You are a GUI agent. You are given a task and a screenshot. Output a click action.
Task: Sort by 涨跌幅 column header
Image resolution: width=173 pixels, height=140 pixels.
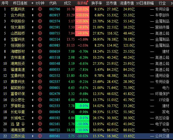82,3
